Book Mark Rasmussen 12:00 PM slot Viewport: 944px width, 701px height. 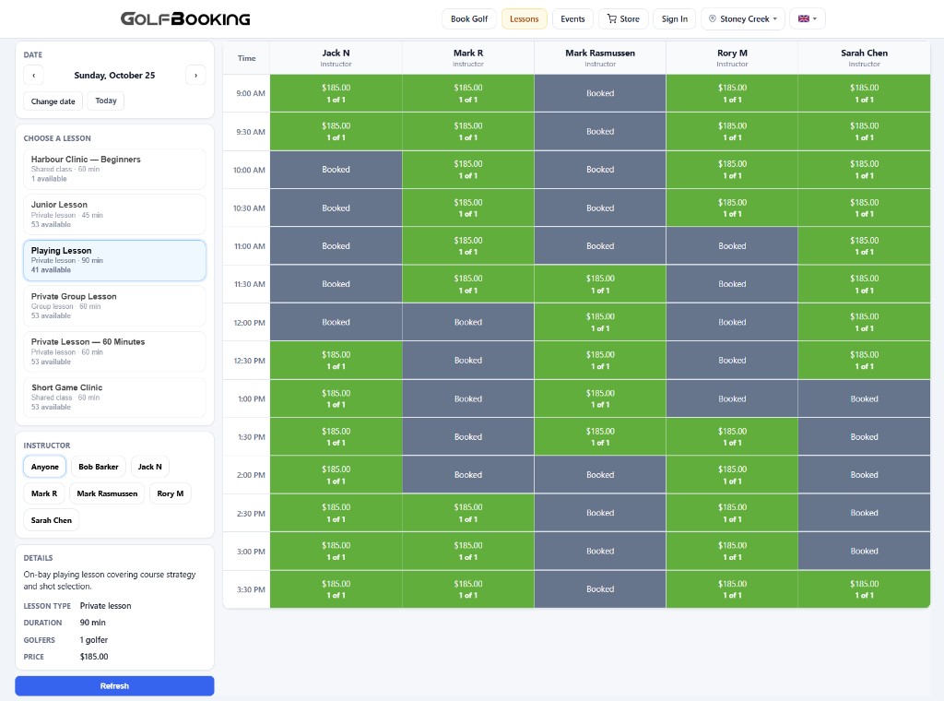(600, 322)
